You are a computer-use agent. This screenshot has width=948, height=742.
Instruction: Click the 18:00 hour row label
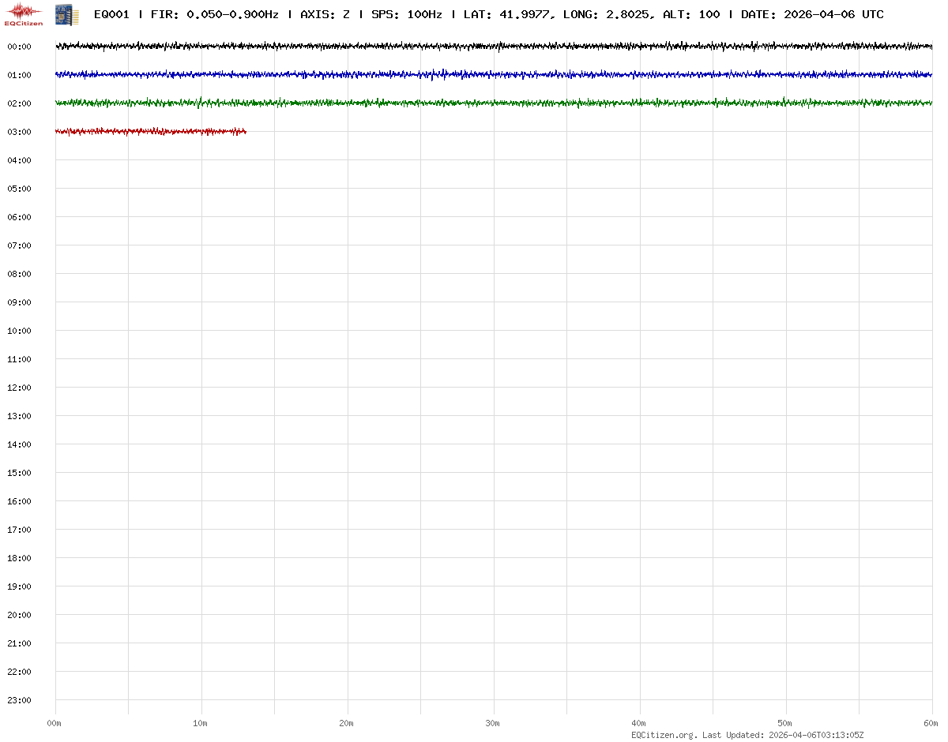(19, 558)
